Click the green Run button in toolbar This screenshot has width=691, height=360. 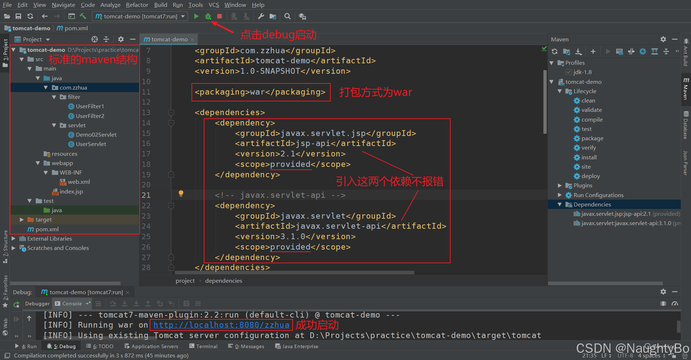coord(196,16)
